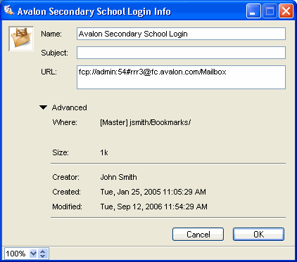Minimize the Login Info window
Image resolution: width=297 pixels, height=262 pixels.
click(253, 11)
